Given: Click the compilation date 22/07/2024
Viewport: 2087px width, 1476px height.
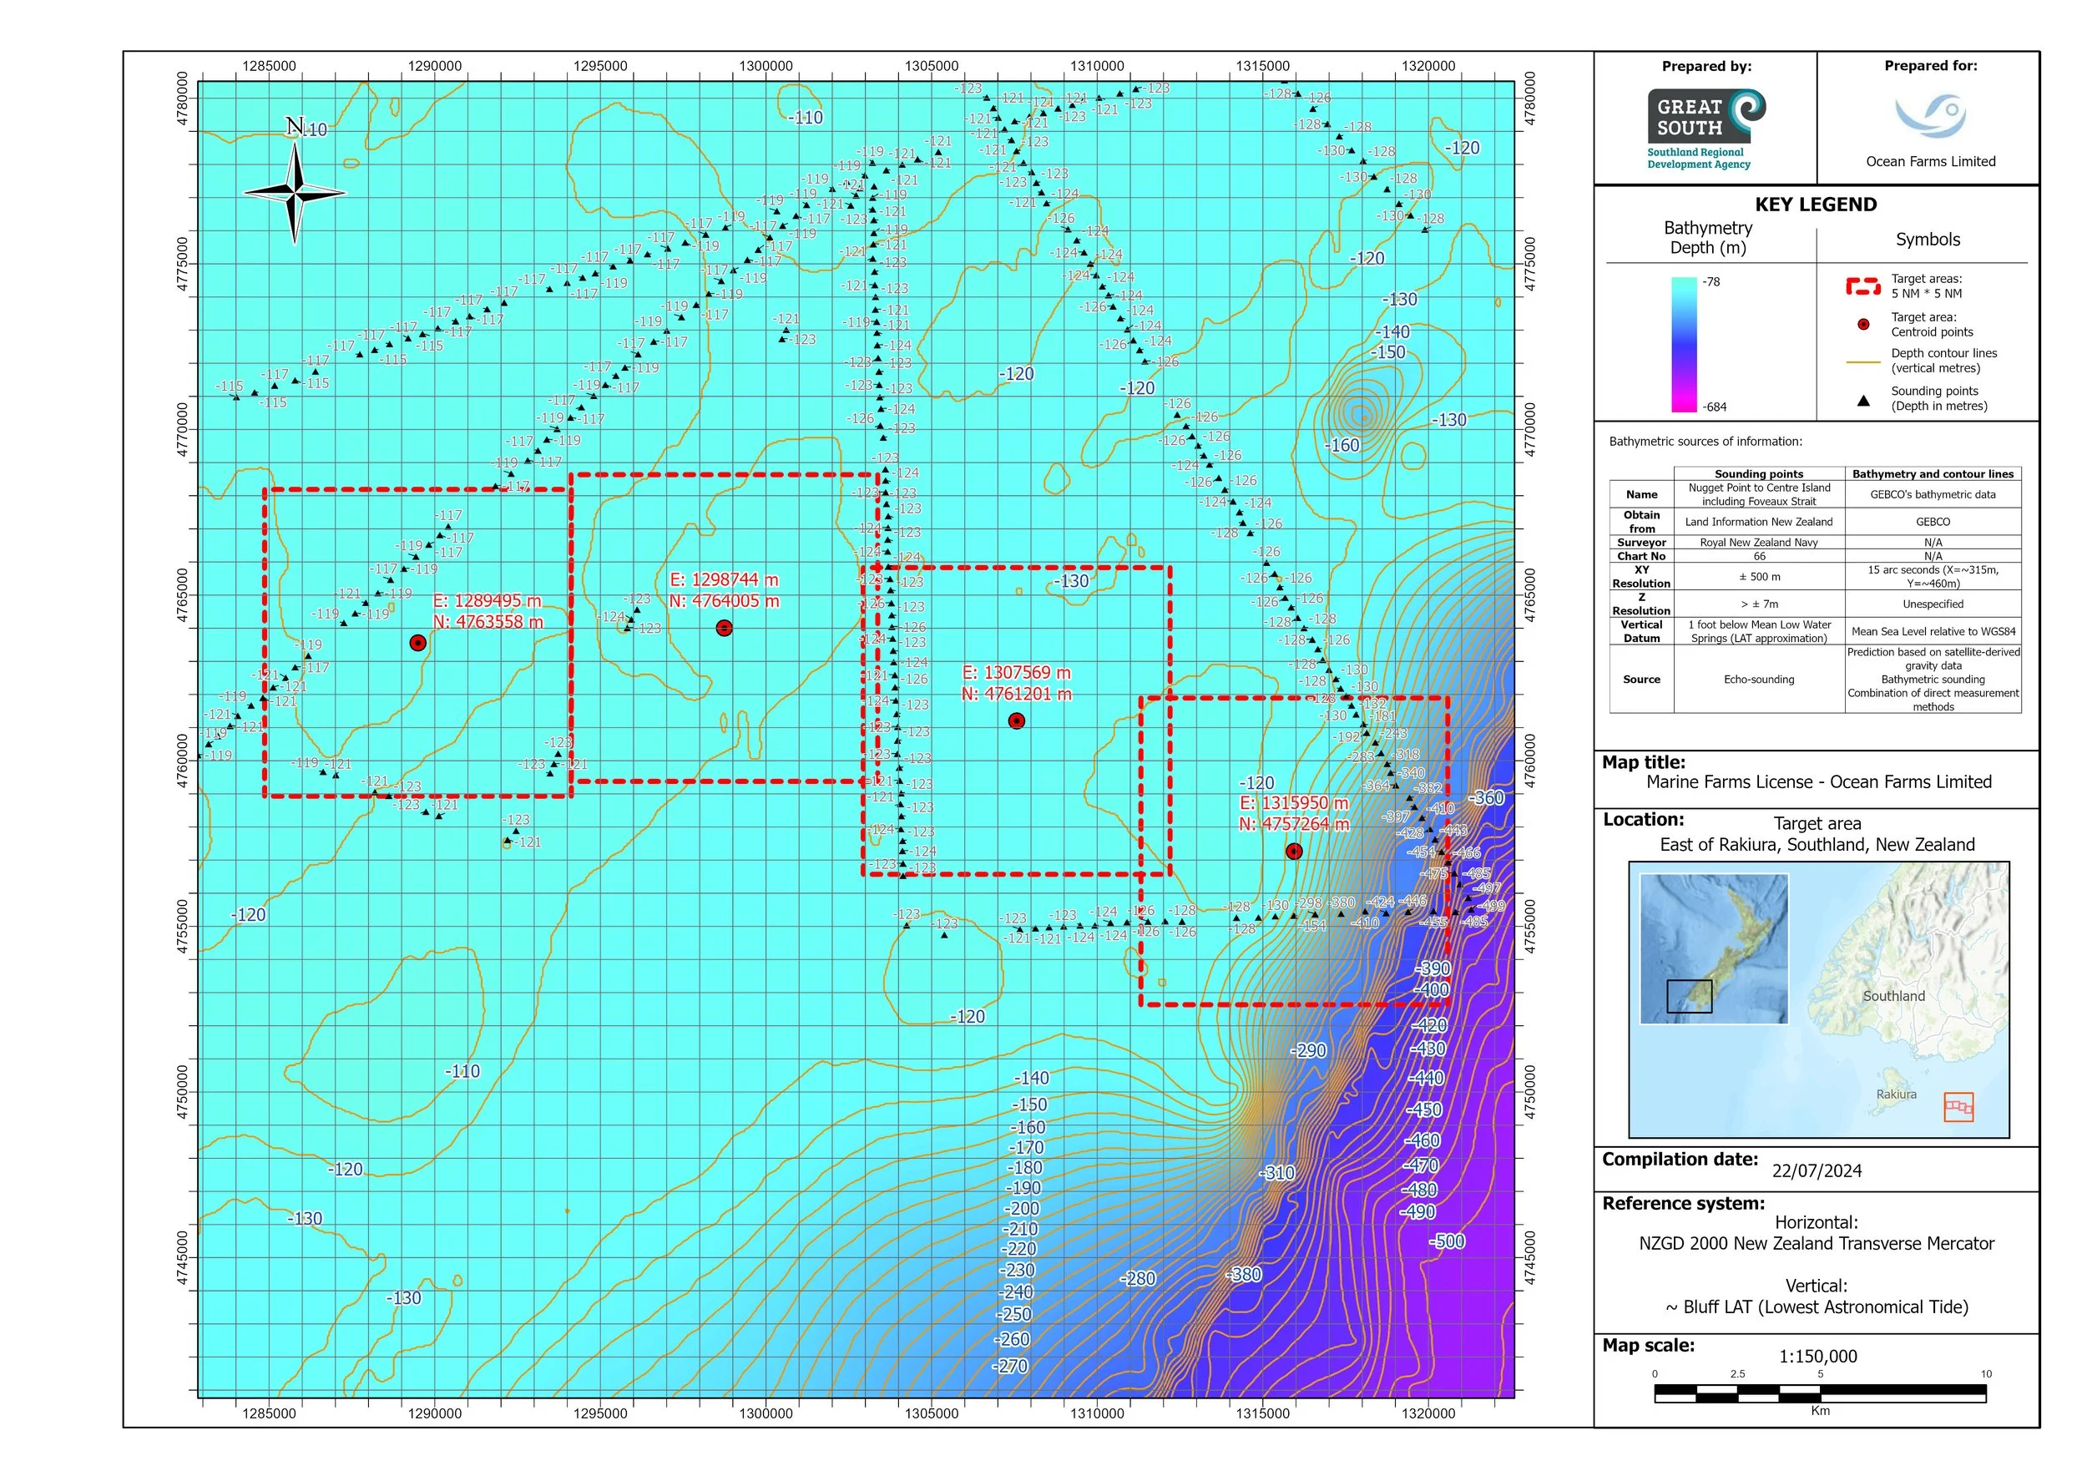Looking at the screenshot, I should 1817,1170.
